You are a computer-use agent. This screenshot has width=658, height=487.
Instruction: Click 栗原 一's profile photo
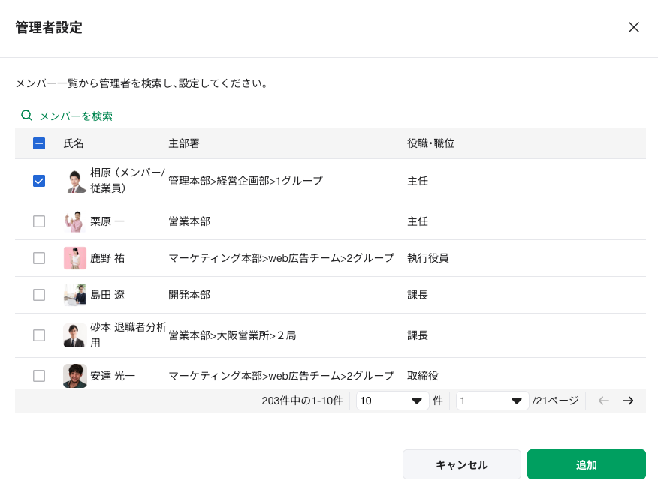tap(75, 221)
